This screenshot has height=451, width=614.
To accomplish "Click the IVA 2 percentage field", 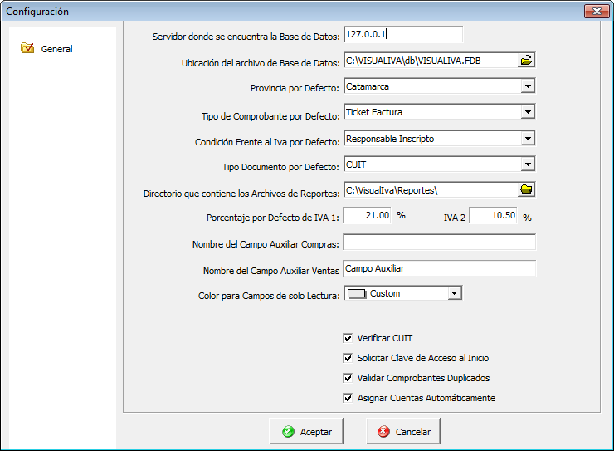I will (x=494, y=215).
